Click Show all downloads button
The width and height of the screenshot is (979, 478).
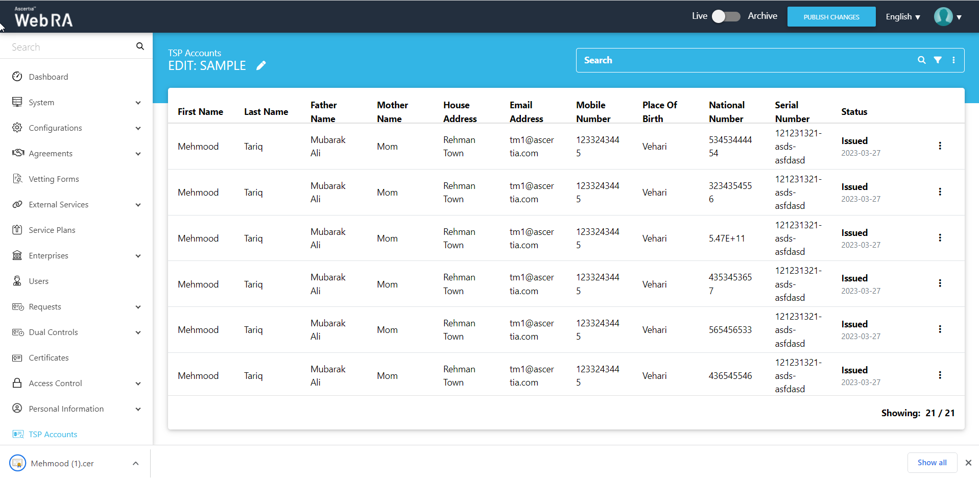coord(932,463)
